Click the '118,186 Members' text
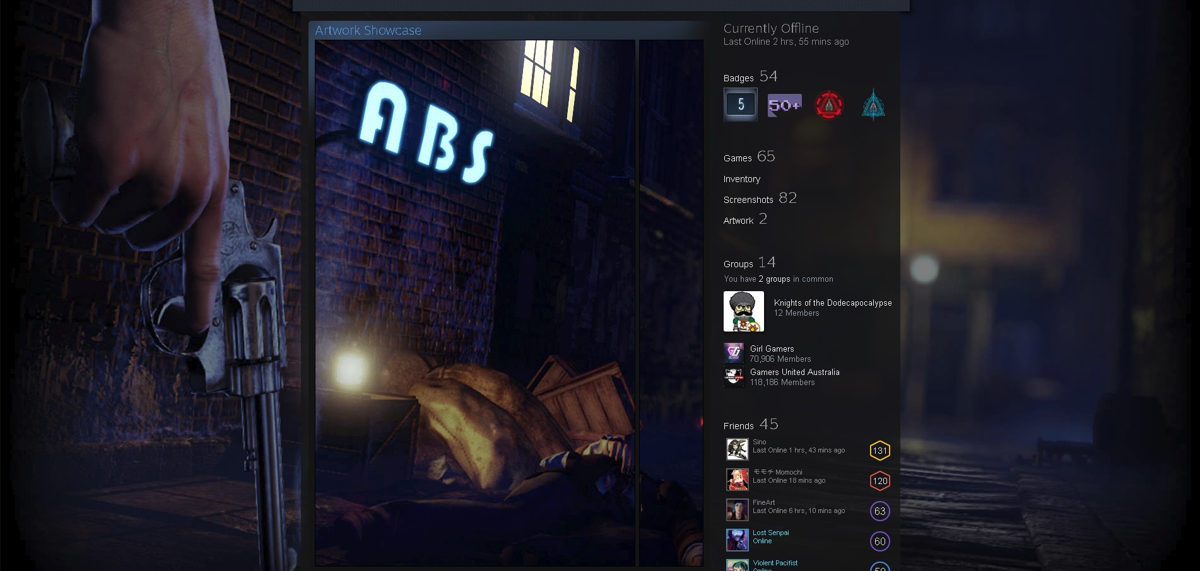The width and height of the screenshot is (1200, 571). pyautogui.click(x=782, y=383)
